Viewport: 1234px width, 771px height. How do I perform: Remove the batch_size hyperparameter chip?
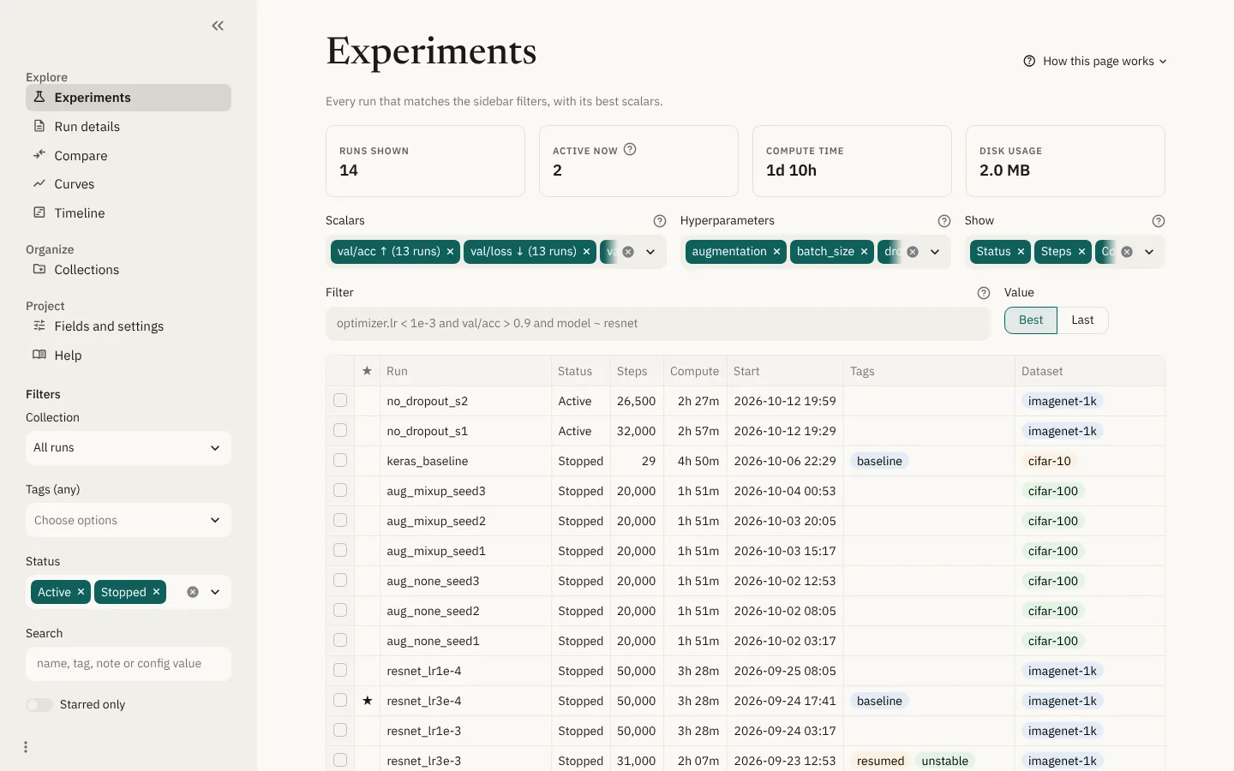coord(864,252)
